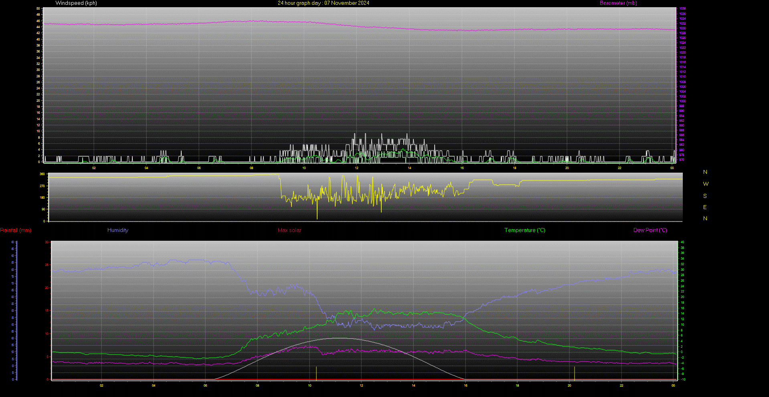Click the 90 wind direction axis value
This screenshot has width=769, height=397.
tap(43, 209)
